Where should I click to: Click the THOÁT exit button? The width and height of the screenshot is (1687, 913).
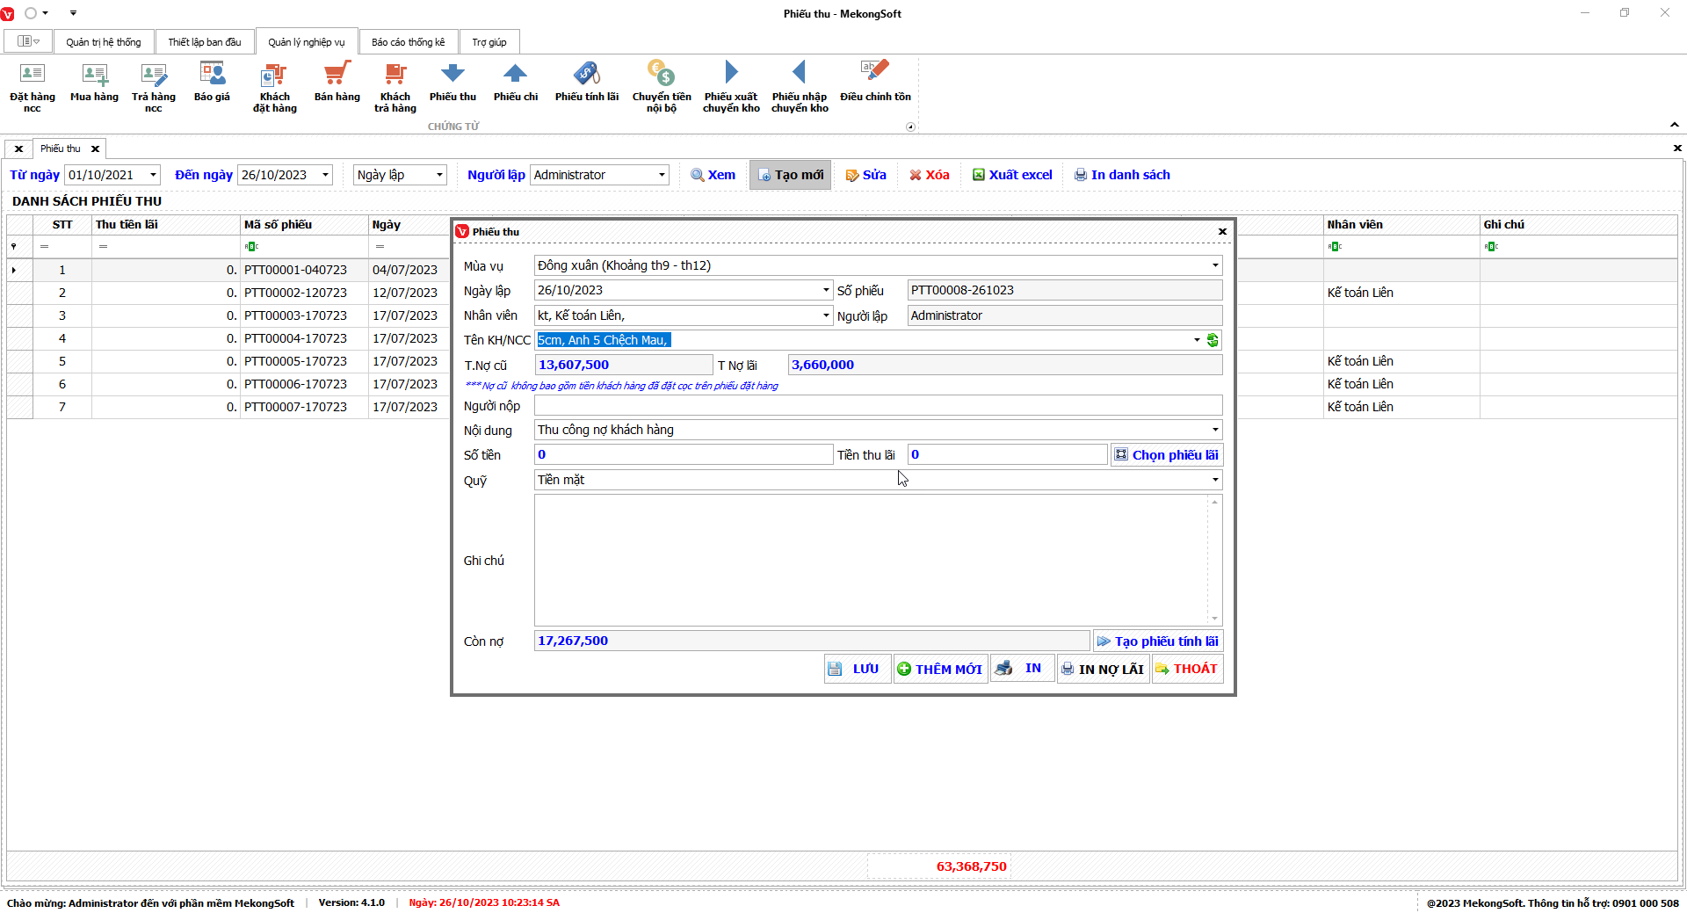1186,669
